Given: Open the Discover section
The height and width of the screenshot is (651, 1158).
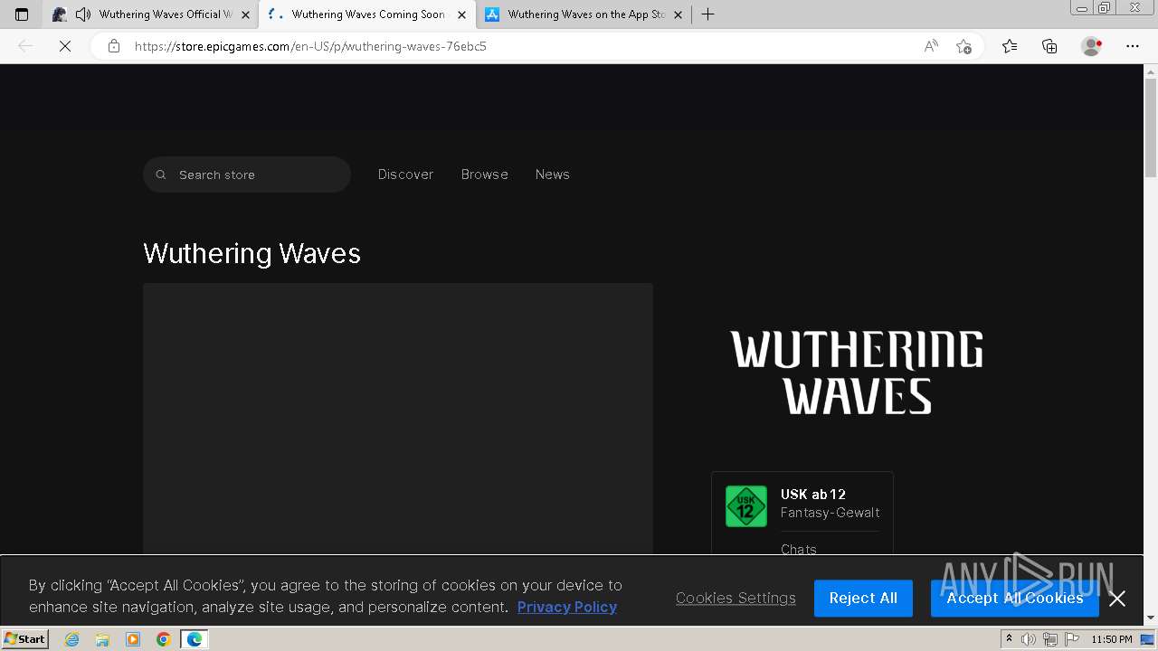Looking at the screenshot, I should point(405,175).
